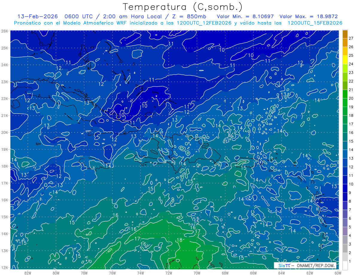Click the longitude label "76W"
359x277 pixels.
112,273
